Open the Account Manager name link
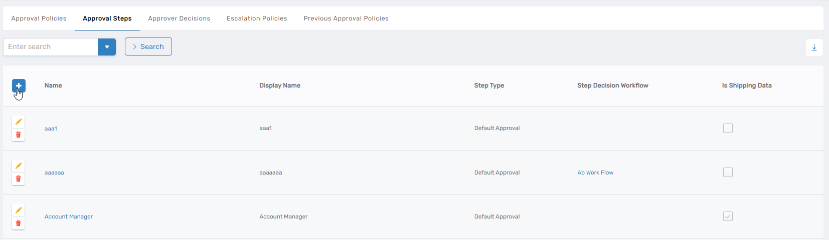This screenshot has height=240, width=829. (x=69, y=216)
